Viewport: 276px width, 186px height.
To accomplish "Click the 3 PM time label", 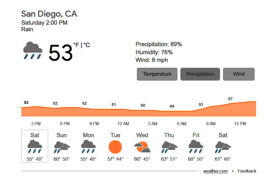I will 36,124.
